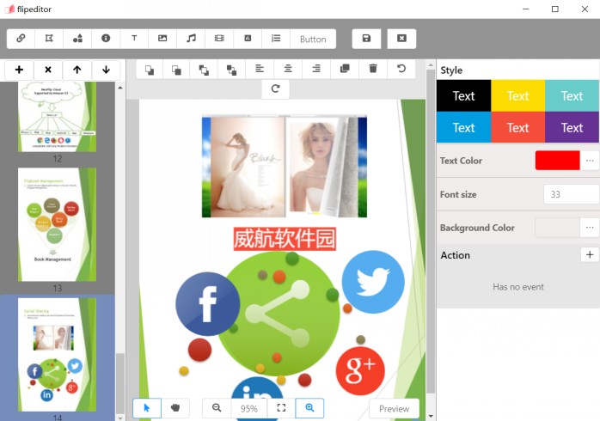Click the page list scrollbar up arrow

[120, 88]
